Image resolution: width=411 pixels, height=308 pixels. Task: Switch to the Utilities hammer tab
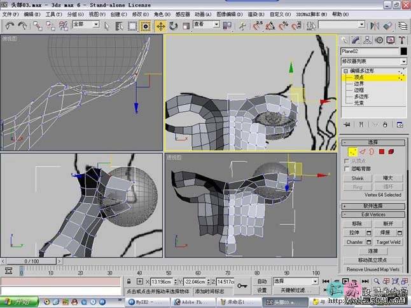(402, 40)
